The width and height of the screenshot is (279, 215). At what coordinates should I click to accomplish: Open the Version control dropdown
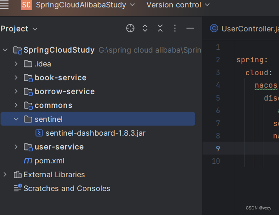pos(178,5)
